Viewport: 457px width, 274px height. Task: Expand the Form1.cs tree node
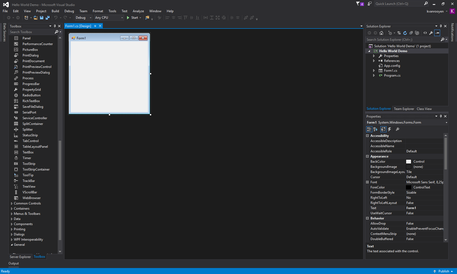pyautogui.click(x=373, y=70)
